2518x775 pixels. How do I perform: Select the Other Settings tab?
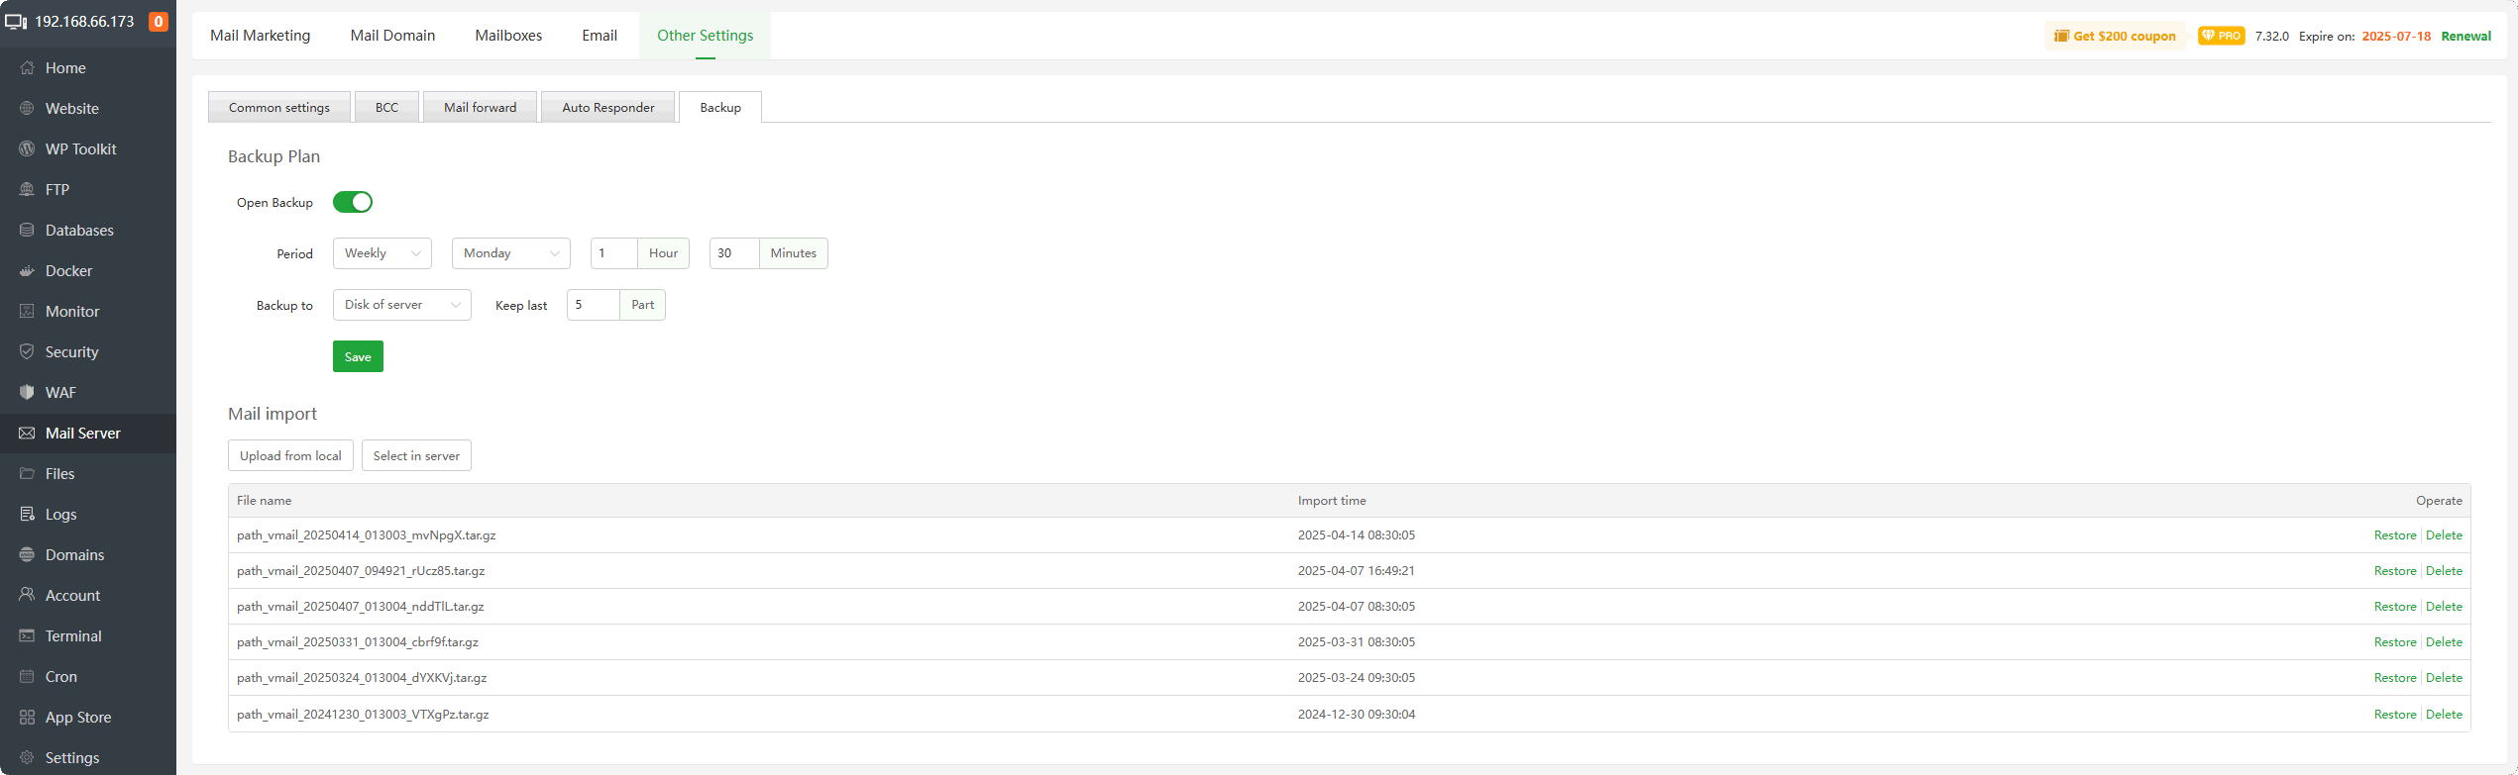point(706,36)
